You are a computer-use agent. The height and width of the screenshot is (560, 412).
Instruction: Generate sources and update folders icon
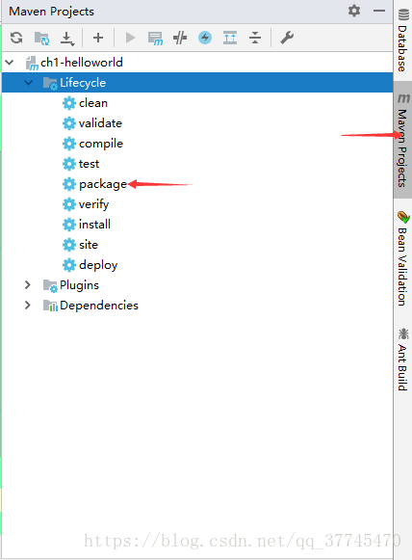click(41, 38)
